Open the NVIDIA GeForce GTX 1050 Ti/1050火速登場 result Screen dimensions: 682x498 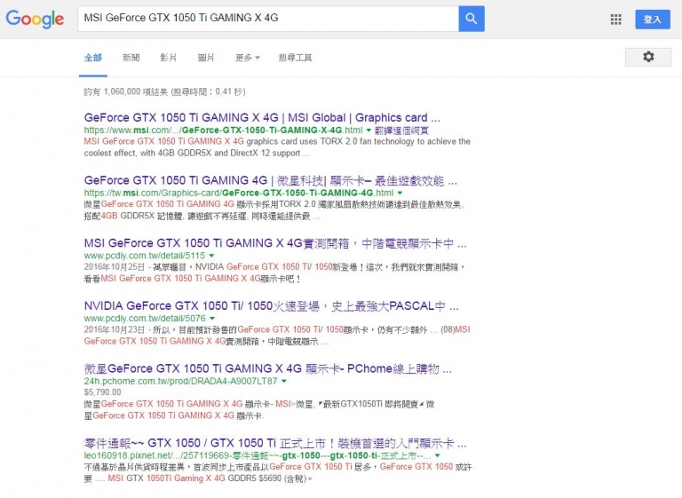click(x=272, y=306)
